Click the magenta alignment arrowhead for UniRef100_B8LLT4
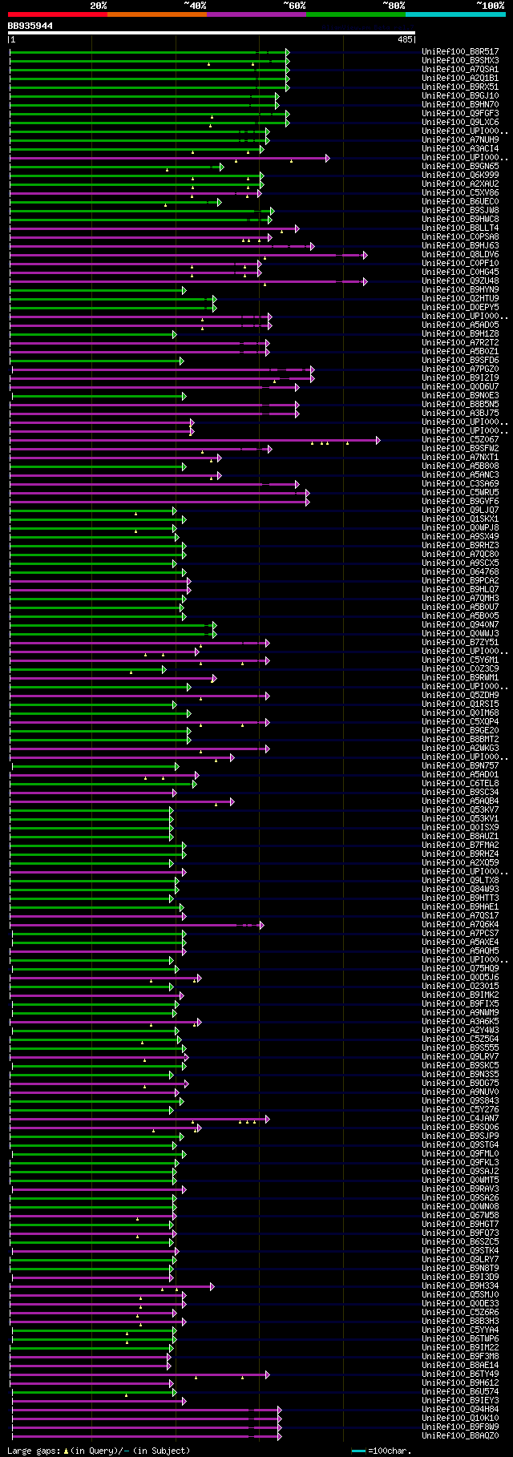This screenshot has width=513, height=1457. click(x=297, y=228)
